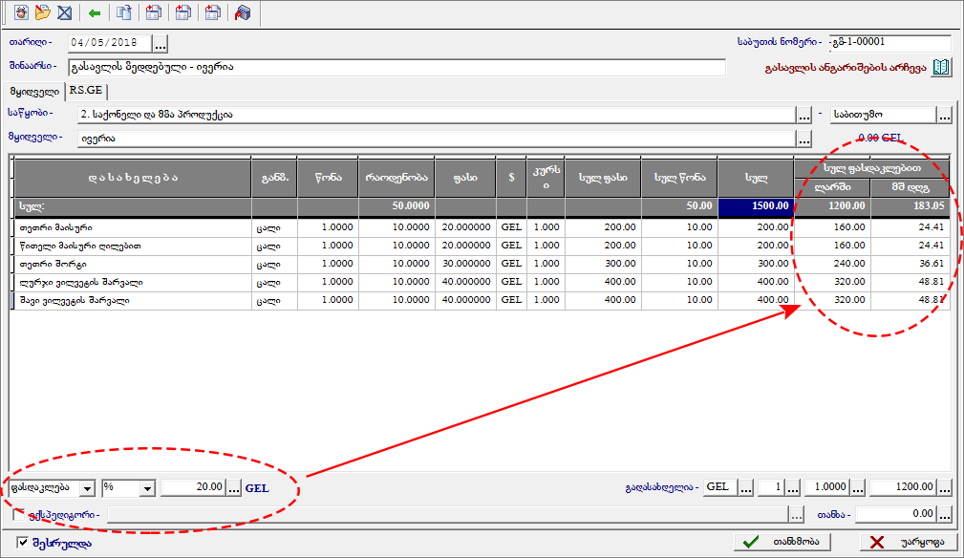The image size is (964, 558).
Task: Click the bug icon in the toolbar
Action: point(20,13)
